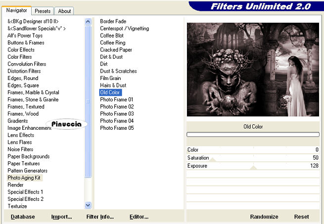
Task: Select Render category
Action: (x=15, y=185)
